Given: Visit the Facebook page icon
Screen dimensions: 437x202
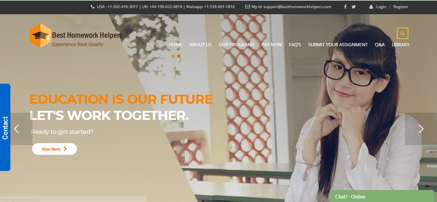Looking at the screenshot, I should coord(345,7).
